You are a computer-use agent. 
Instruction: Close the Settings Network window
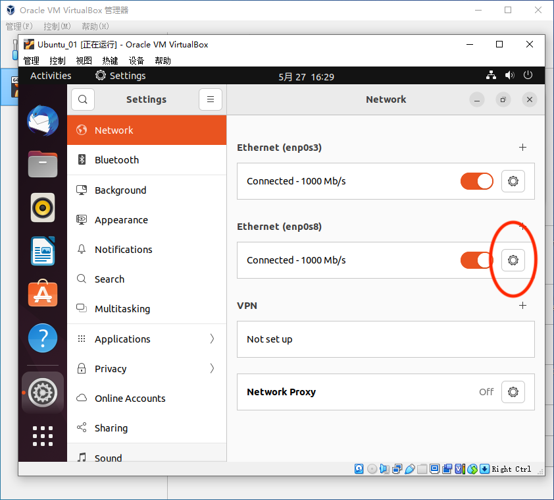tap(529, 99)
